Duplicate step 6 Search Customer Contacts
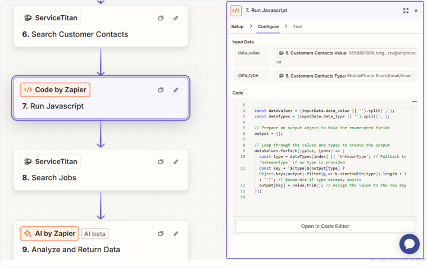Screen dimensions: 427x268 coord(161,18)
